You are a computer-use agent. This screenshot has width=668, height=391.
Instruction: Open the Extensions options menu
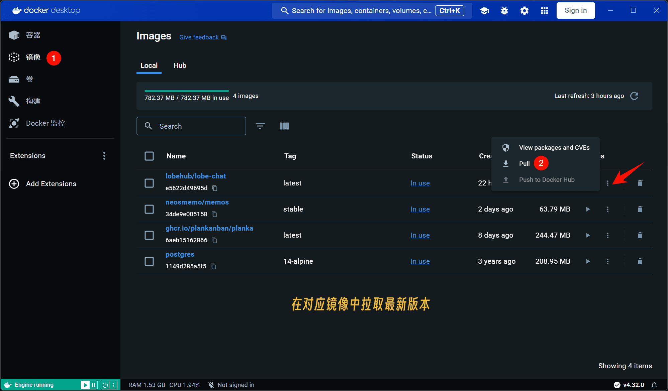(104, 156)
